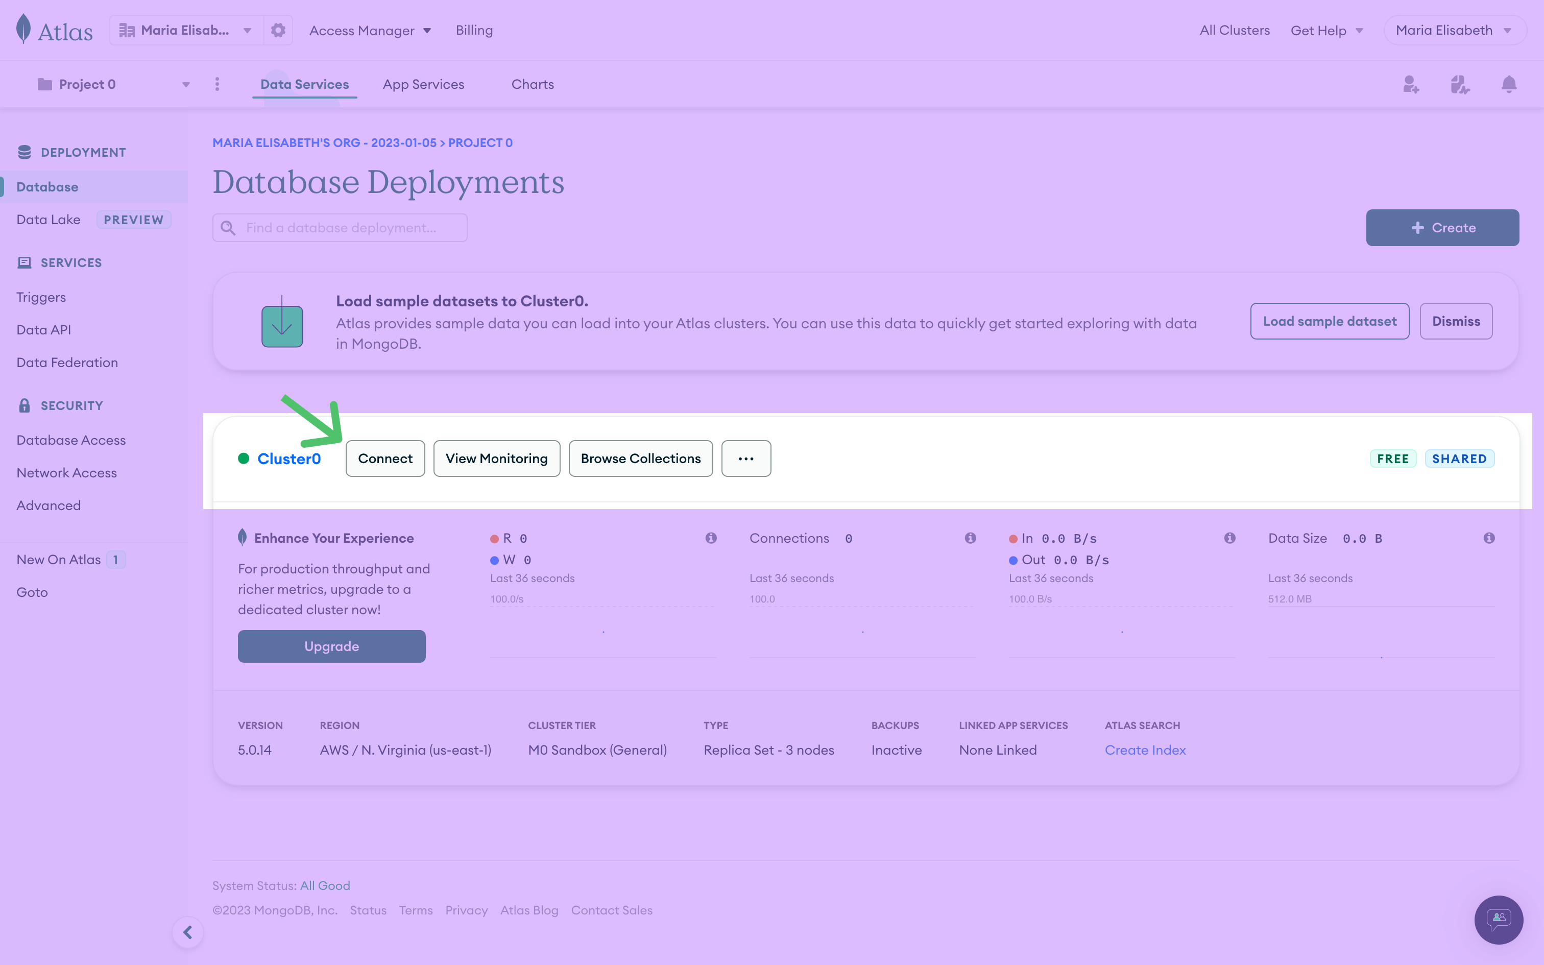Screen dimensions: 1544x965
Task: Open All Clusters link
Action: 1235,30
